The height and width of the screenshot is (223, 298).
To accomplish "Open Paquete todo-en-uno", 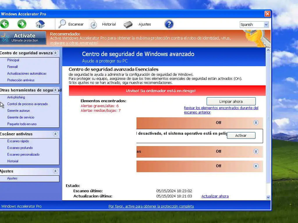I will coord(22,124).
